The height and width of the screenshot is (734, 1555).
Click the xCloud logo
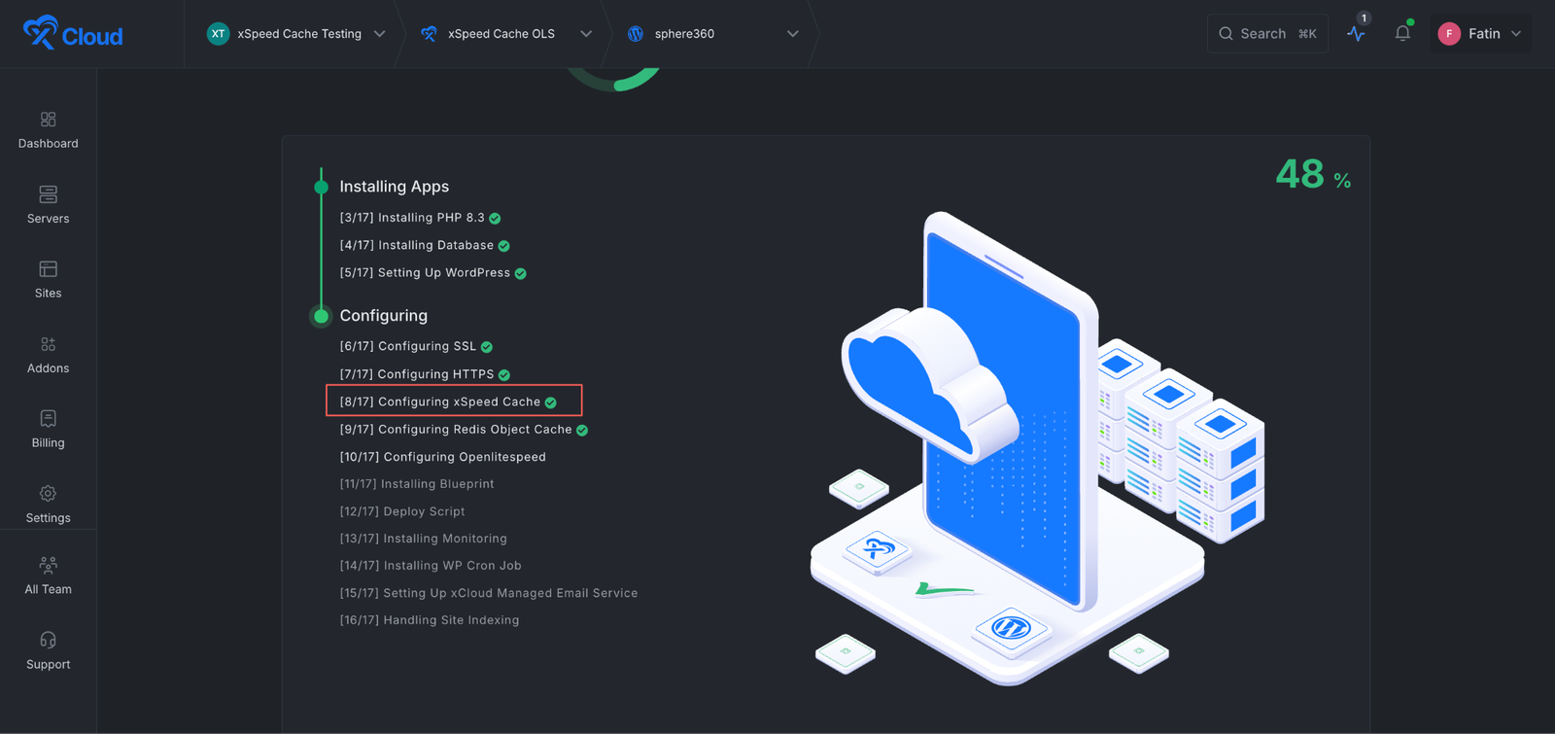click(x=73, y=33)
